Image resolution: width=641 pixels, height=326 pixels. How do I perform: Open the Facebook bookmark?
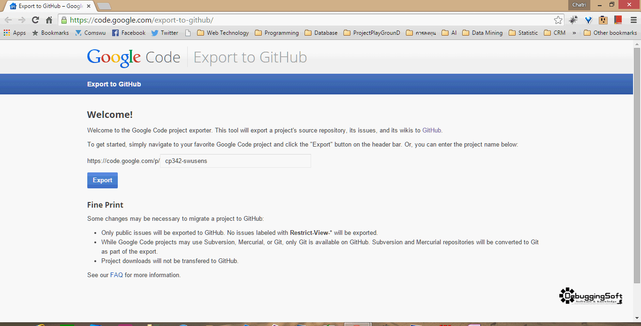129,33
